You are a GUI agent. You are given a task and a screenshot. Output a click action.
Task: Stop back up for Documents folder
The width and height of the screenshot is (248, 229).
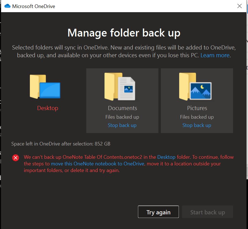(122, 125)
